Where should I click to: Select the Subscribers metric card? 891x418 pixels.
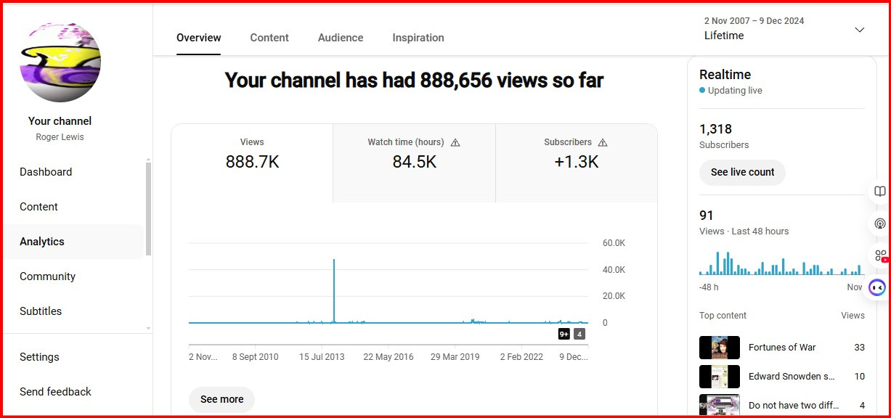tap(577, 163)
